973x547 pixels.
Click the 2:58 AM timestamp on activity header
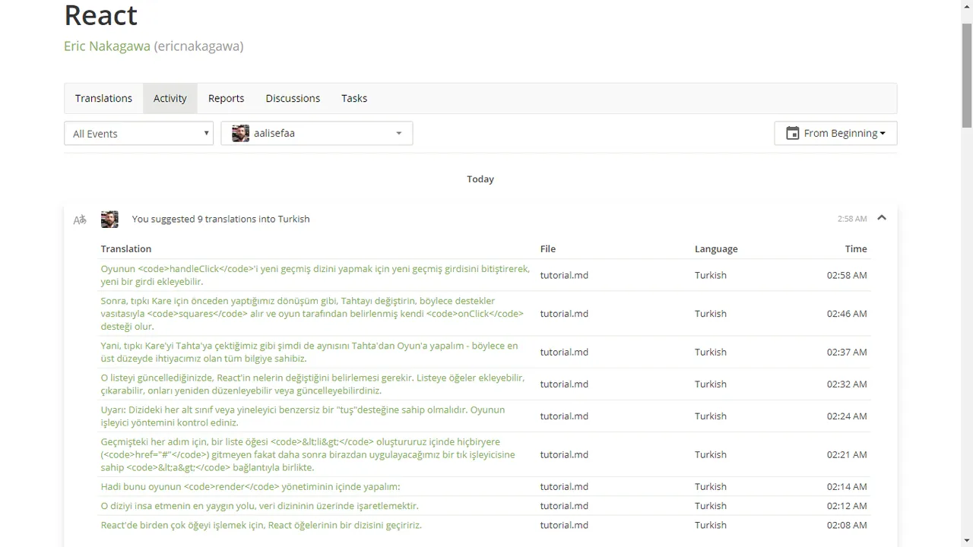point(852,219)
